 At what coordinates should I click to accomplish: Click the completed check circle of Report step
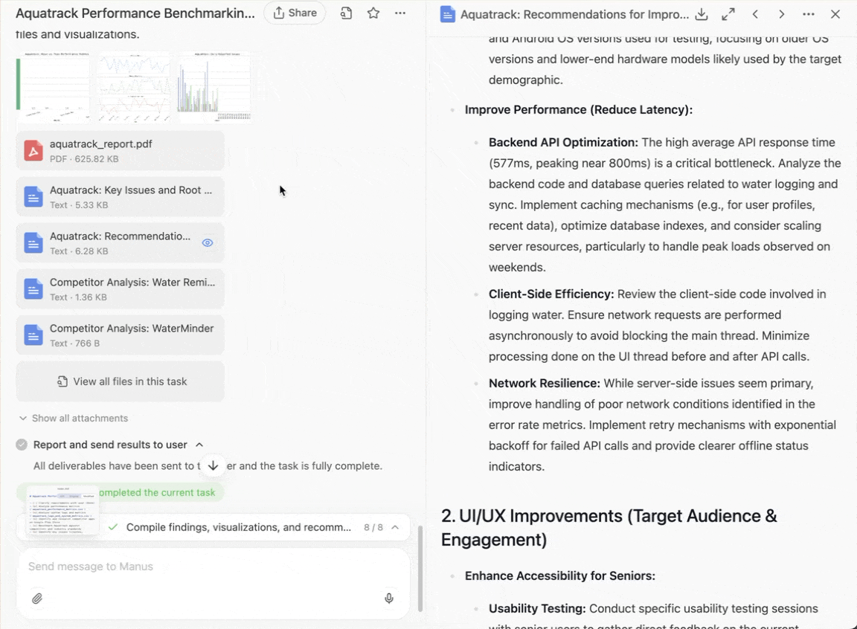(22, 445)
